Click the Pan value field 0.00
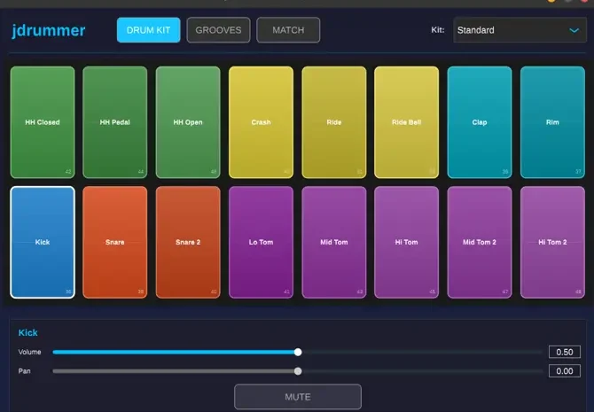594x412 pixels. click(565, 371)
